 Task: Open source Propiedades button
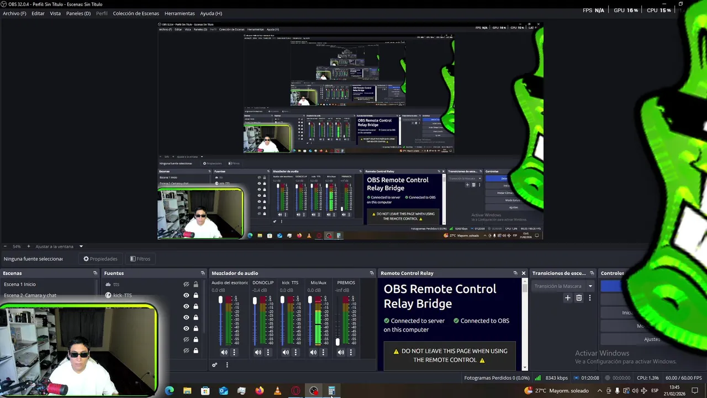point(100,259)
